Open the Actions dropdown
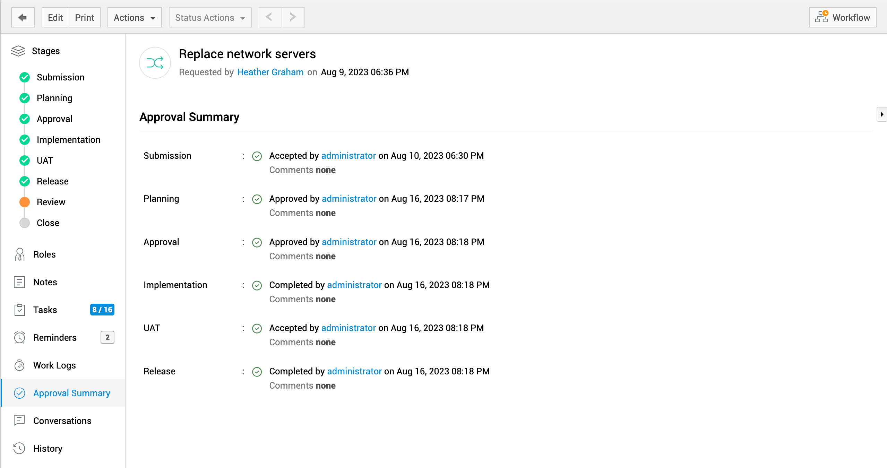This screenshot has height=468, width=887. pos(135,17)
